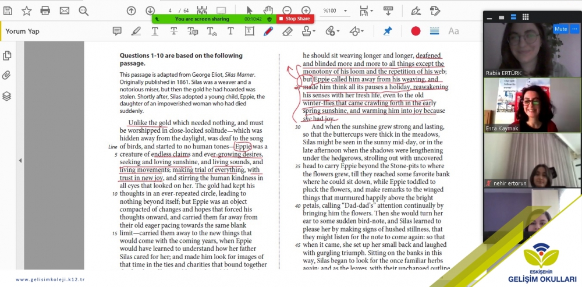This screenshot has height=287, width=582.
Task: Switch Zoom panel to grid gallery view
Action: [526, 17]
